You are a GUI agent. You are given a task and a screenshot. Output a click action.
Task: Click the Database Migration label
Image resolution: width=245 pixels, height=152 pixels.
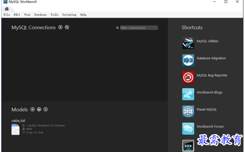click(211, 58)
